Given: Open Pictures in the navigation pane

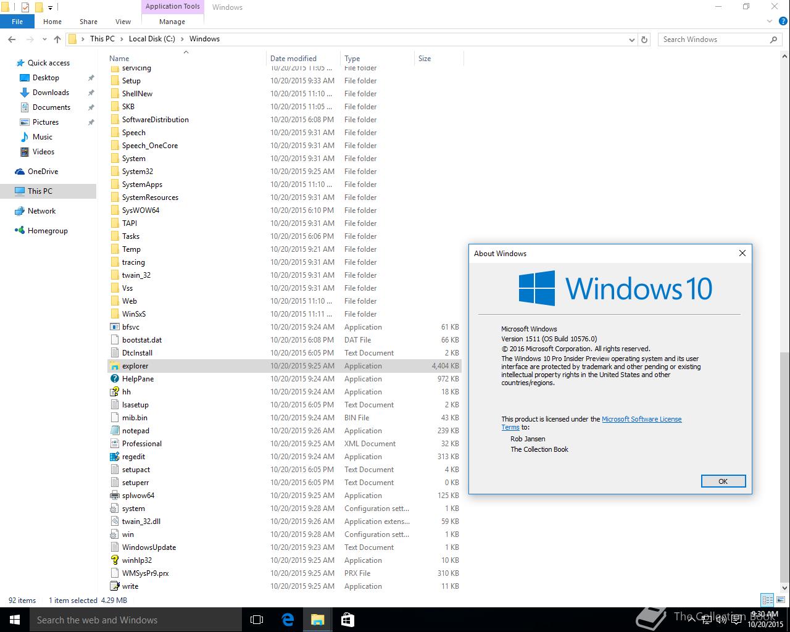Looking at the screenshot, I should pyautogui.click(x=46, y=122).
